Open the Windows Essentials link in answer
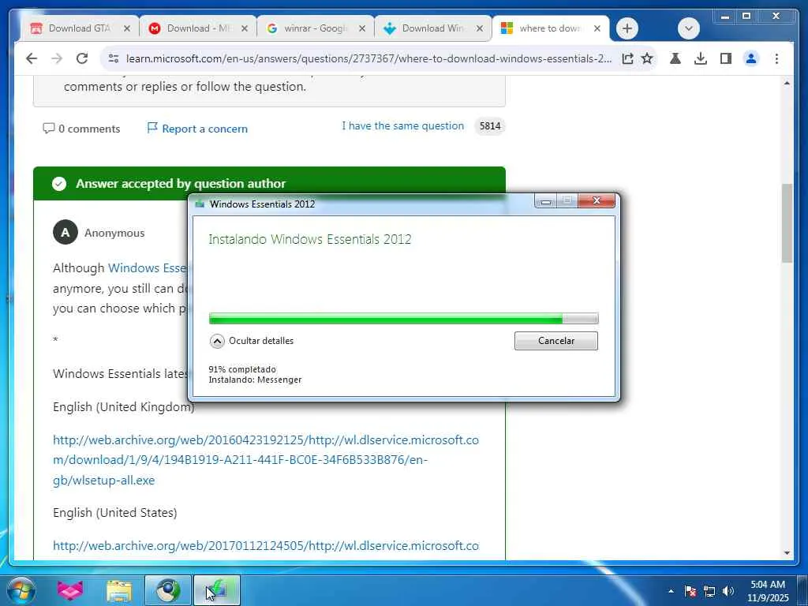This screenshot has width=808, height=606. click(x=148, y=268)
